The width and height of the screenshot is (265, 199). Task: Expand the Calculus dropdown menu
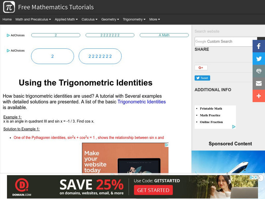89,19
